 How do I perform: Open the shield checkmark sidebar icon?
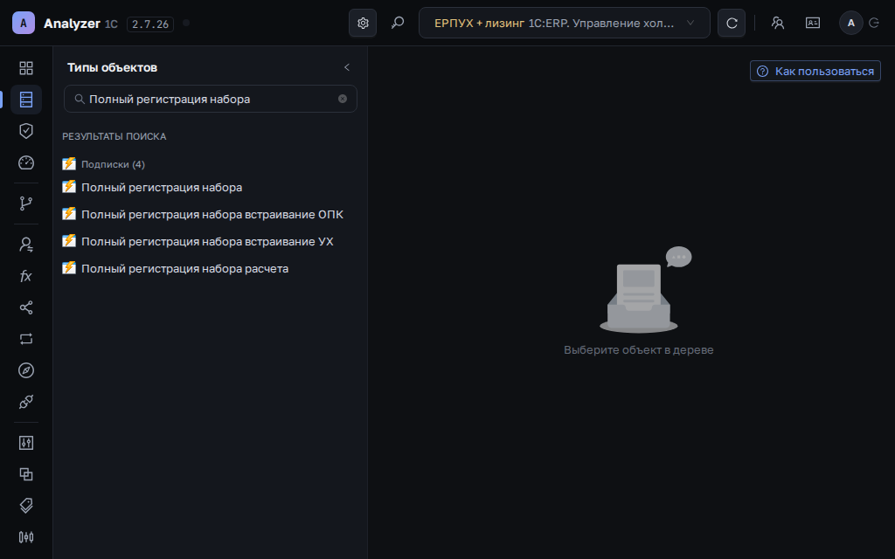click(26, 131)
